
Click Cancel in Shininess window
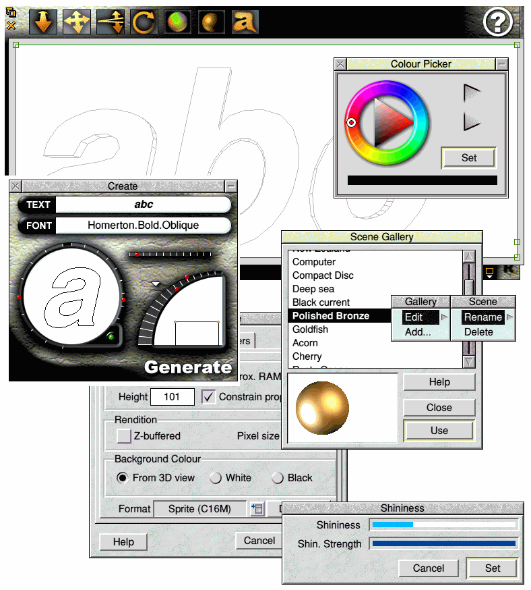click(x=428, y=568)
